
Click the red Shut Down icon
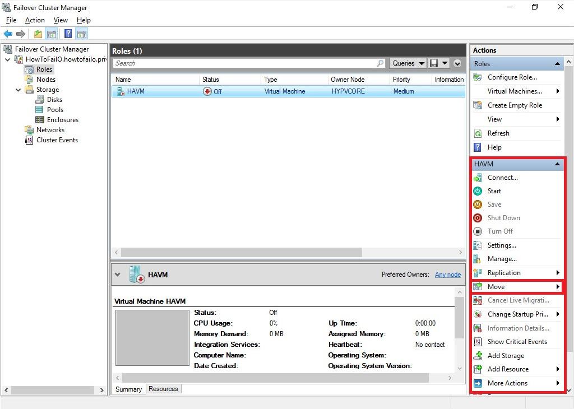click(x=478, y=218)
